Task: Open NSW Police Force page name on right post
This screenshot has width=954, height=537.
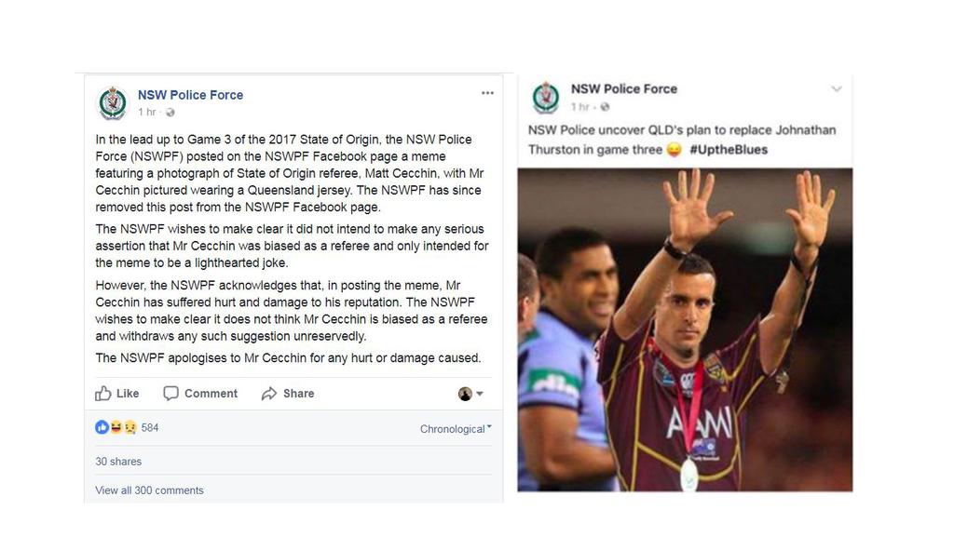Action: tap(623, 88)
